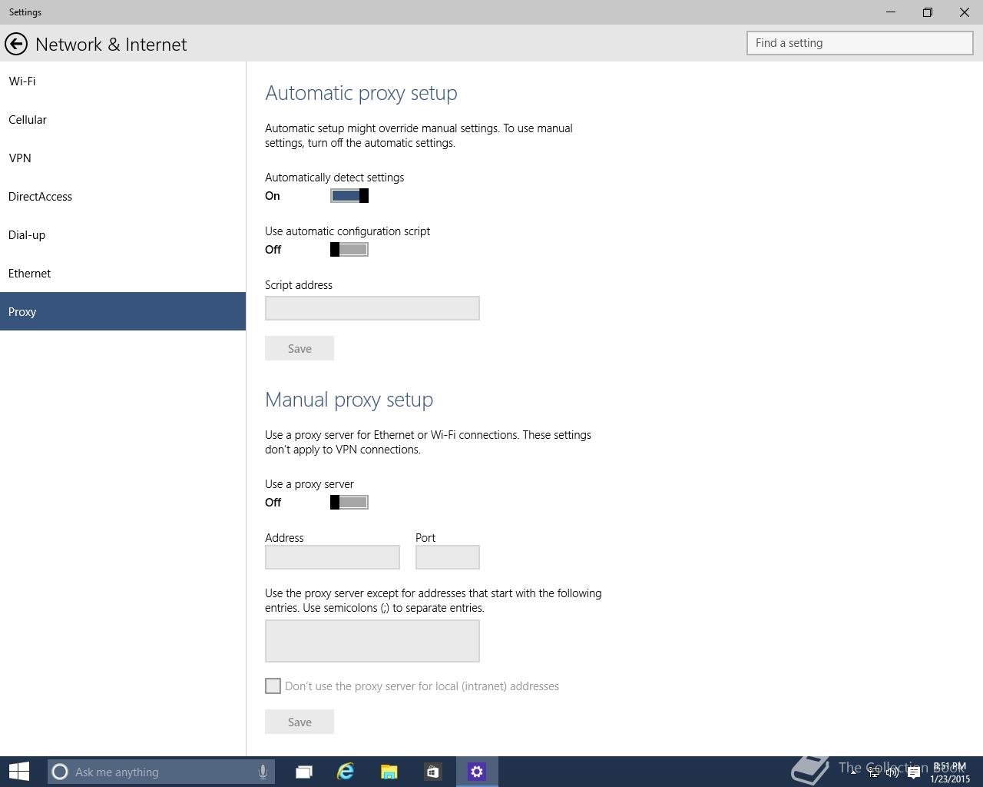
Task: Select Wi-Fi in the sidebar
Action: coord(123,81)
